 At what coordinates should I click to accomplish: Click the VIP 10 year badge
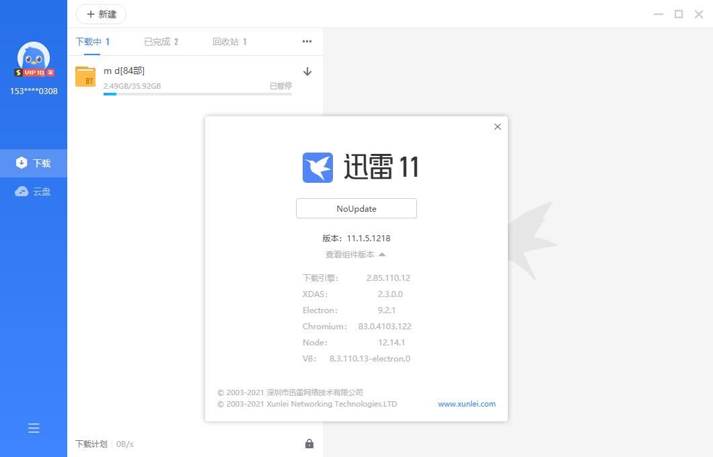(x=34, y=73)
